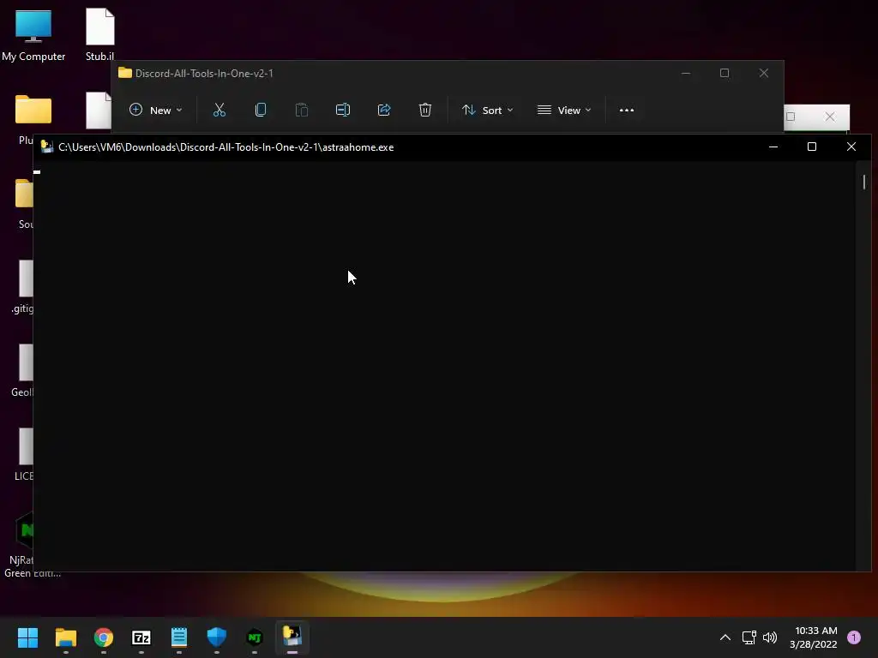The image size is (878, 658).
Task: Open the notification count badge
Action: [x=854, y=637]
